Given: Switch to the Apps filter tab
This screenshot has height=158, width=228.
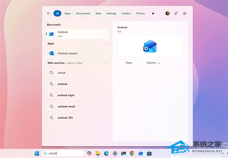Looking at the screenshot, I should [68, 14].
